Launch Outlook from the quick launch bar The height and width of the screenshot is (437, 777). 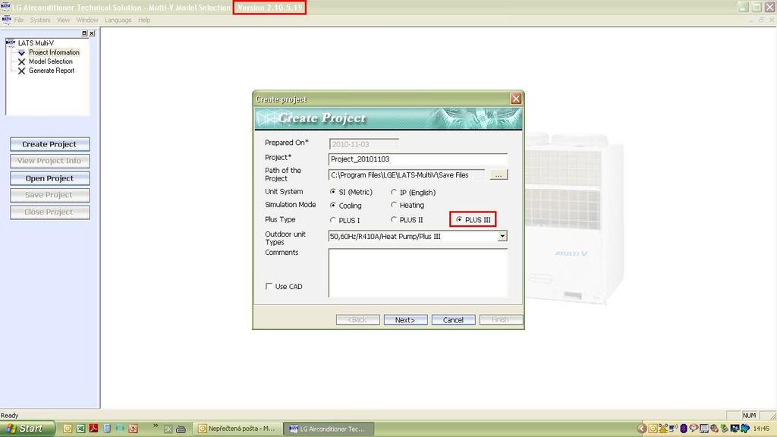[68, 429]
